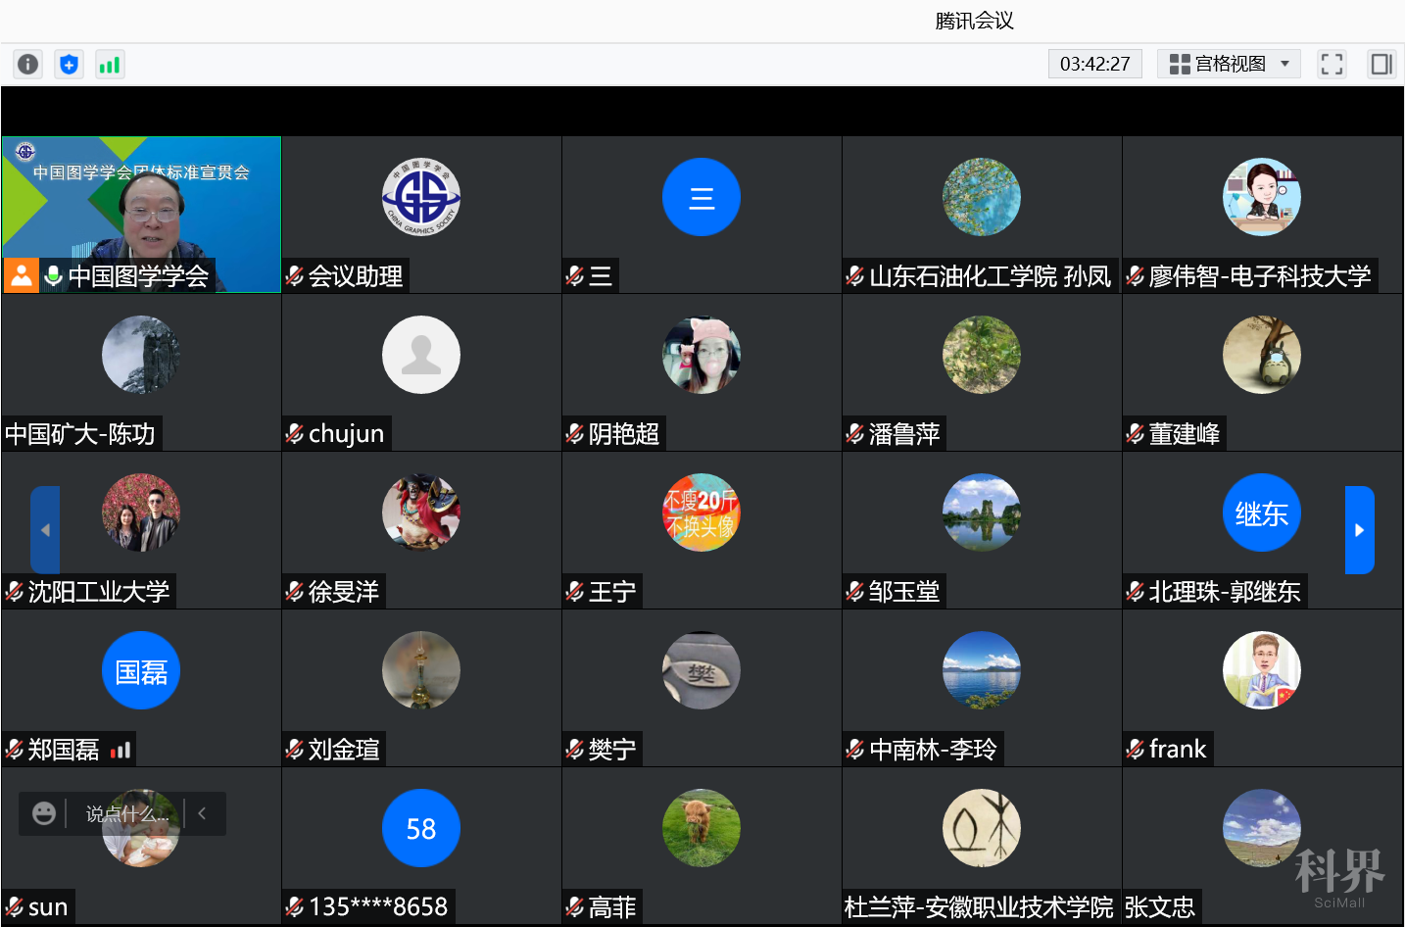
Task: Unmute participant 王宁
Action: [x=575, y=591]
